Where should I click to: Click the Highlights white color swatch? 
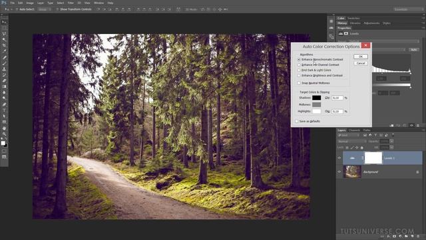tap(316, 111)
